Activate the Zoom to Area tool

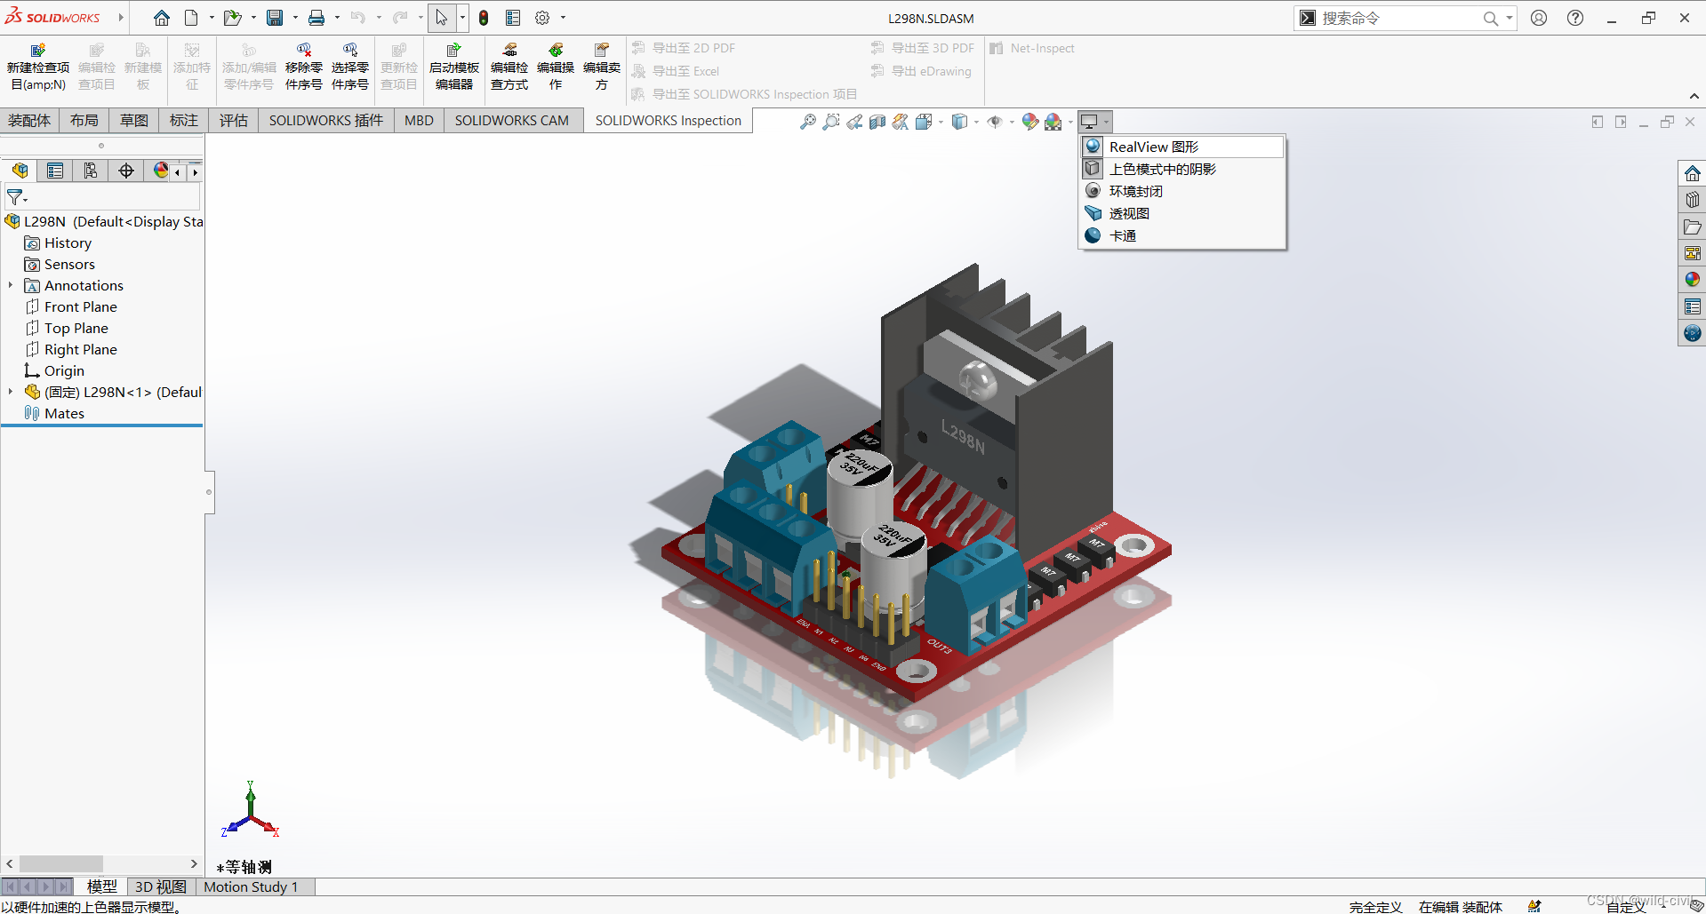point(830,122)
